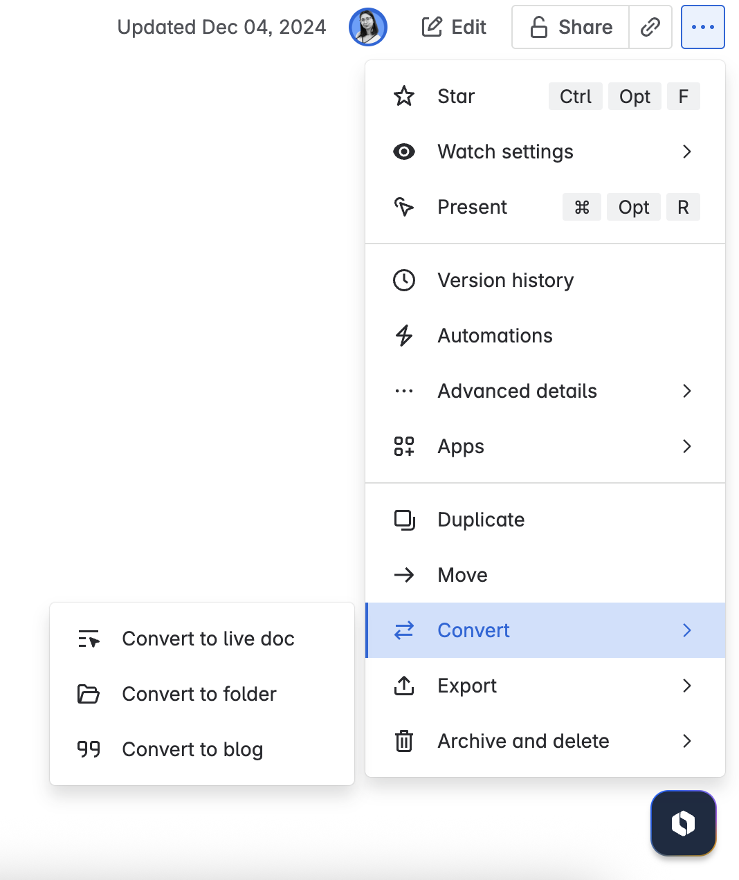
Task: Click the lightning bolt Automations icon
Action: tap(404, 336)
